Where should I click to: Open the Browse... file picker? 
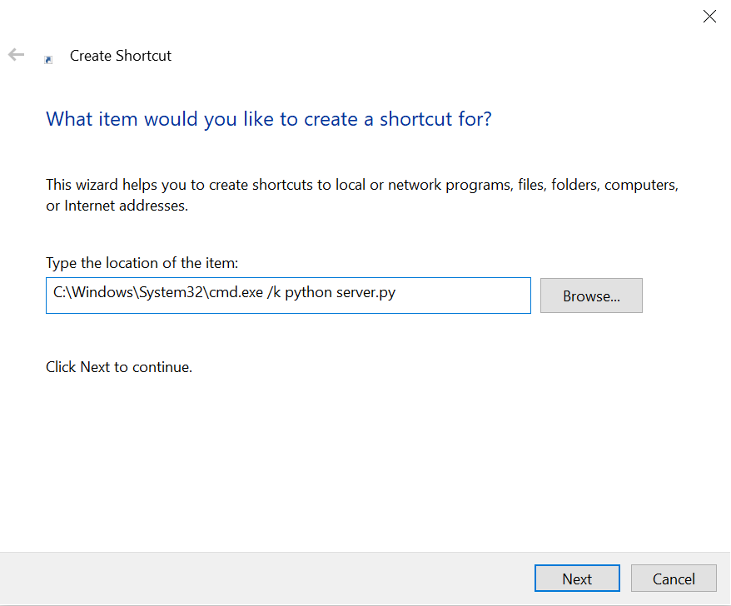click(591, 296)
